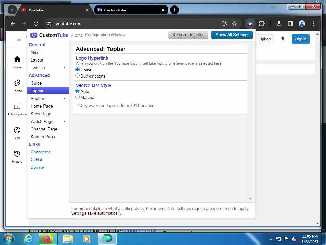
Task: Open Firefox from the taskbar
Action: tap(48, 239)
